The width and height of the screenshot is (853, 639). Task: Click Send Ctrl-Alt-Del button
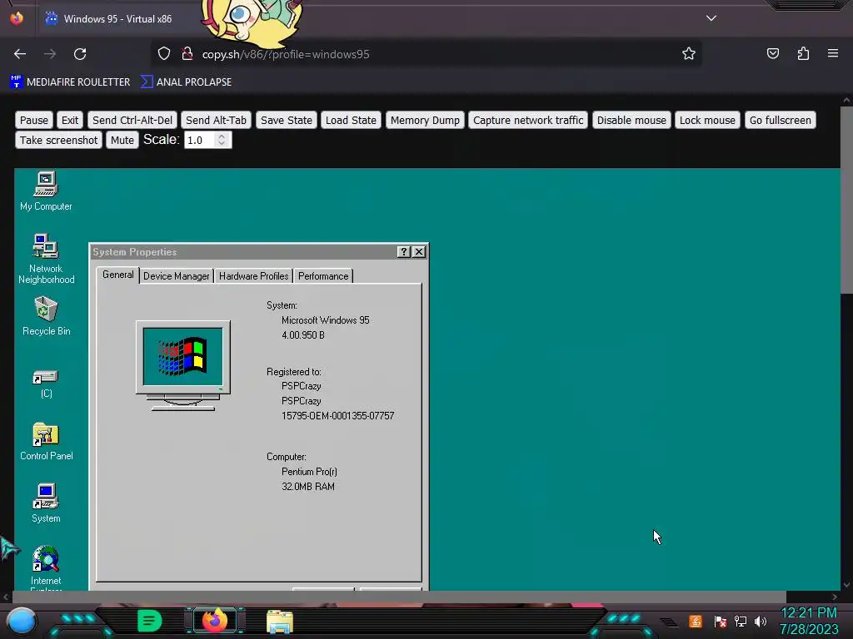pyautogui.click(x=132, y=120)
